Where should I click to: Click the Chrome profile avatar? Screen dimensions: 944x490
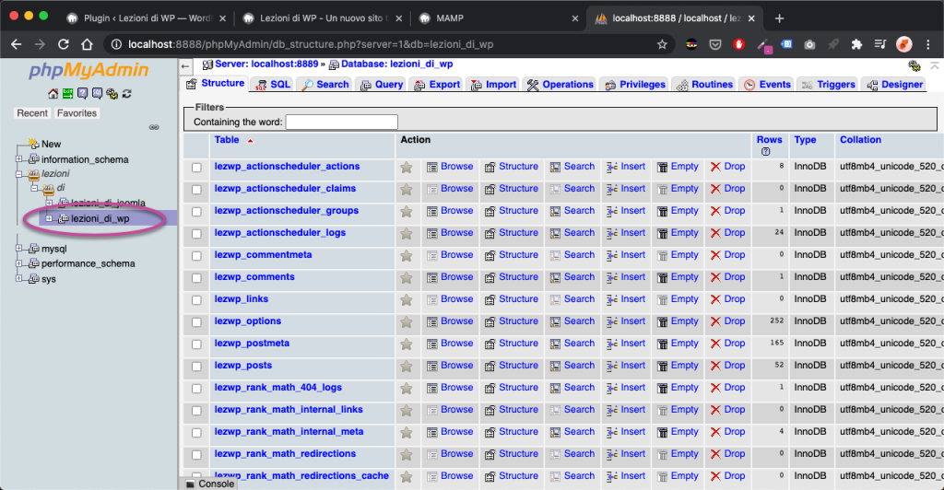click(904, 44)
